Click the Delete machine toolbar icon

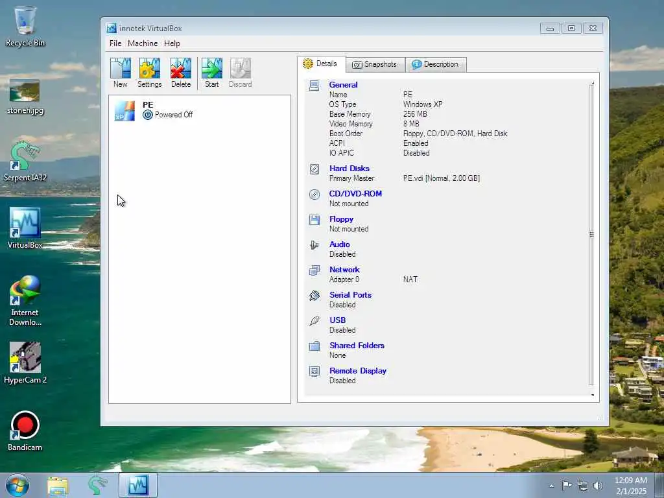181,73
